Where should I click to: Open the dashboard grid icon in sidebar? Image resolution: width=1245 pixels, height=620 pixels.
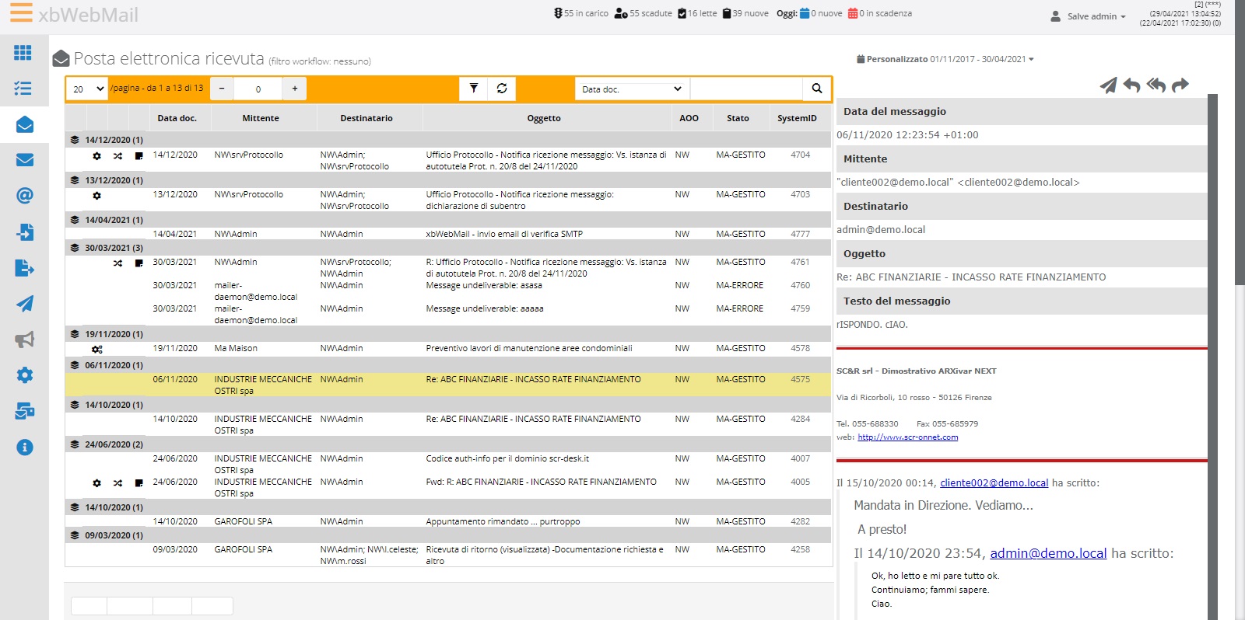23,52
